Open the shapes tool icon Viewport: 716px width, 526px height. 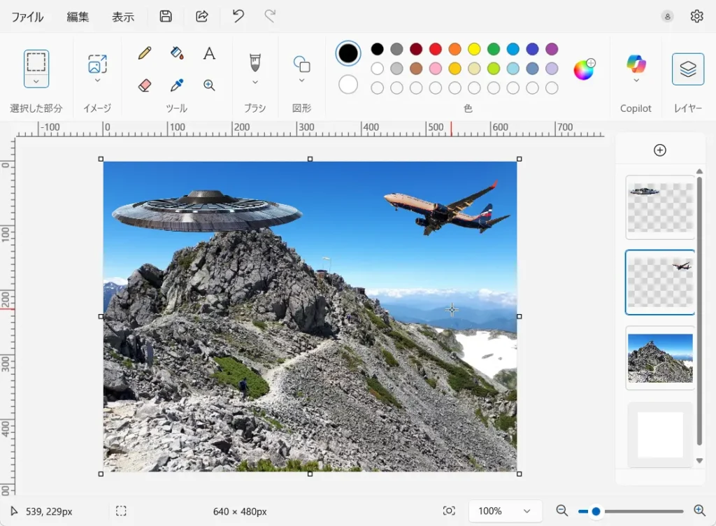tap(301, 64)
